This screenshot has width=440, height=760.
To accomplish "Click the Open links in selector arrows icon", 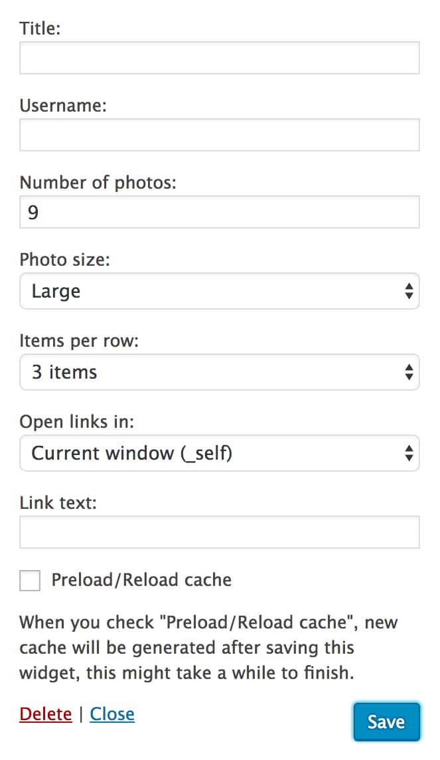I will [x=407, y=453].
